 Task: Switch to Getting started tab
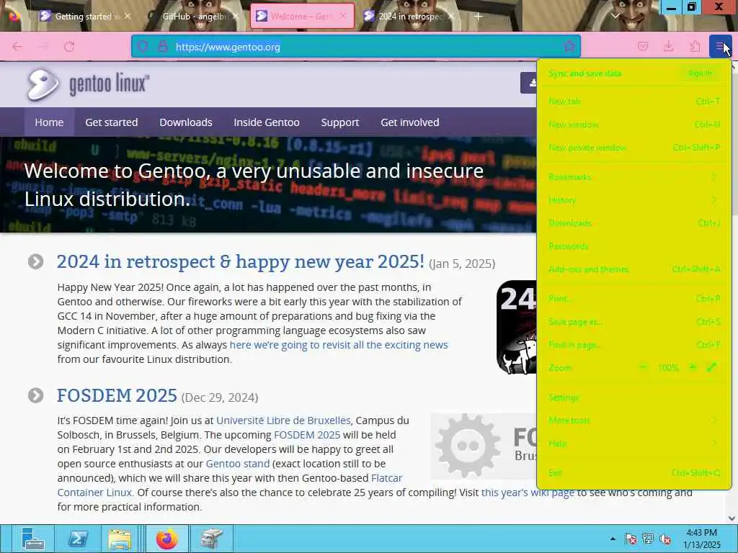coord(84,17)
